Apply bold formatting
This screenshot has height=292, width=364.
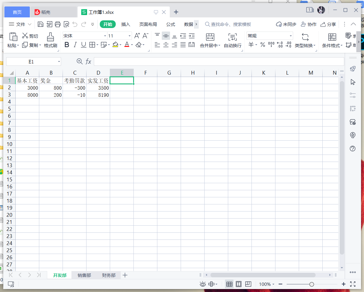click(67, 45)
